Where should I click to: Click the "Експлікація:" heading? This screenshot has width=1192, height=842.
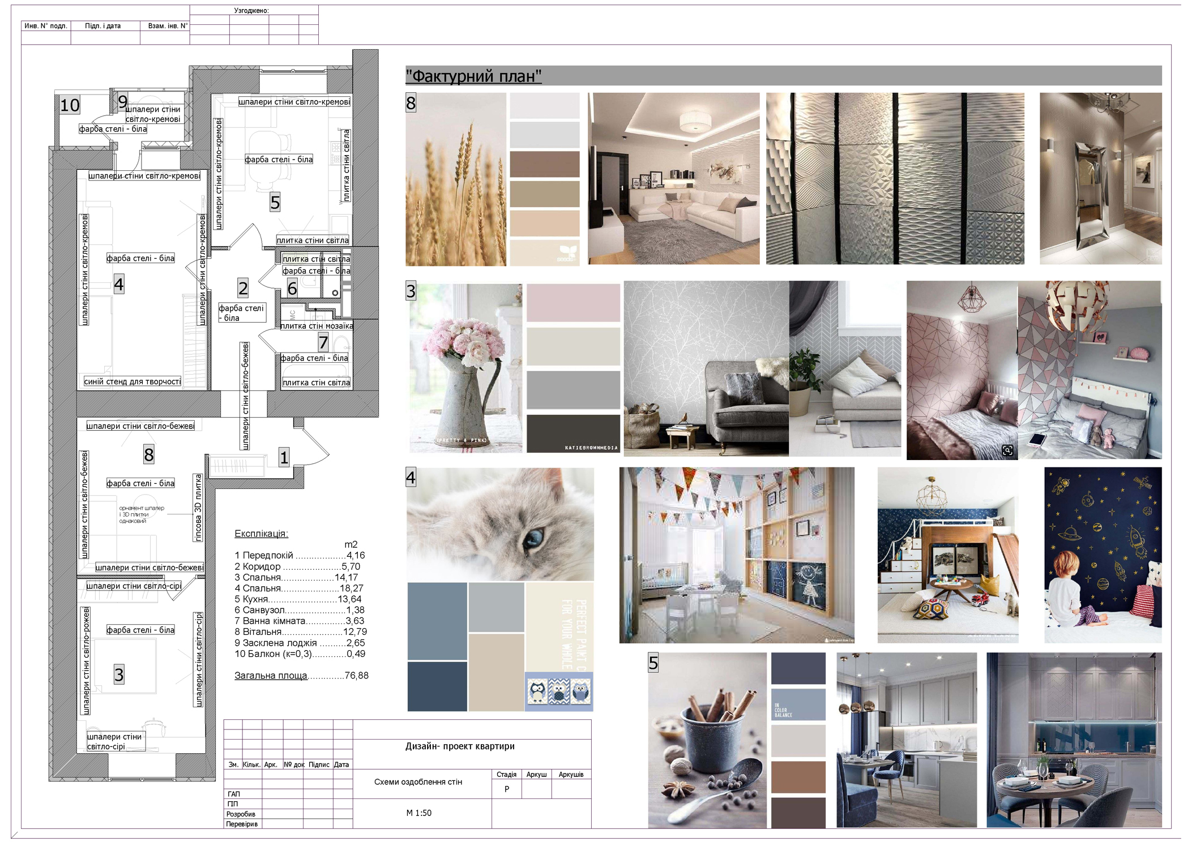click(x=262, y=534)
